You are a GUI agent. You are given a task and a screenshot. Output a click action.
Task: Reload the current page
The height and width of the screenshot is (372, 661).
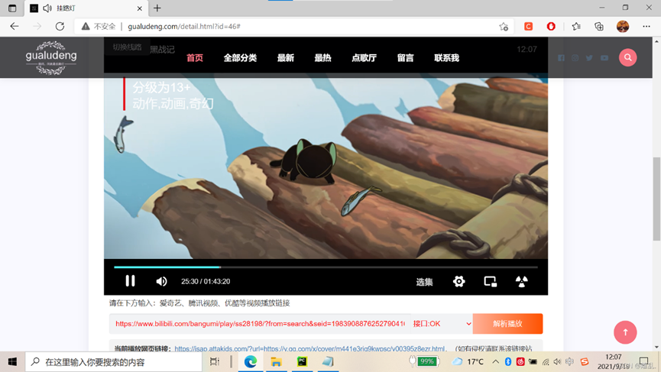click(x=60, y=26)
